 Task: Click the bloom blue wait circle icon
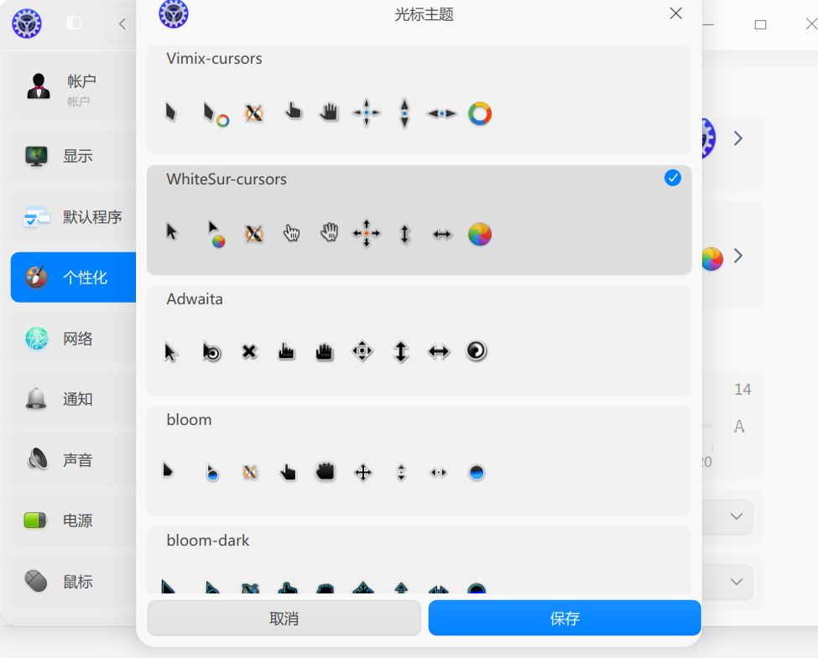tap(477, 473)
